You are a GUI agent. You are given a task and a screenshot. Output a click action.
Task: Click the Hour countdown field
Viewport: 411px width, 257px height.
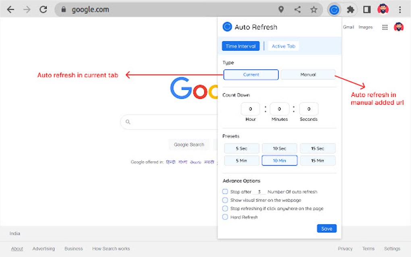click(x=250, y=109)
